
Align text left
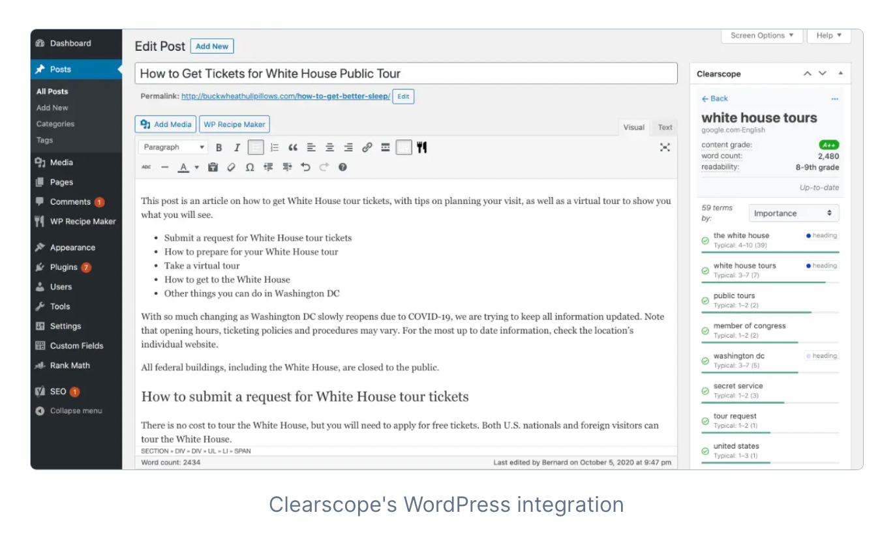click(x=311, y=147)
